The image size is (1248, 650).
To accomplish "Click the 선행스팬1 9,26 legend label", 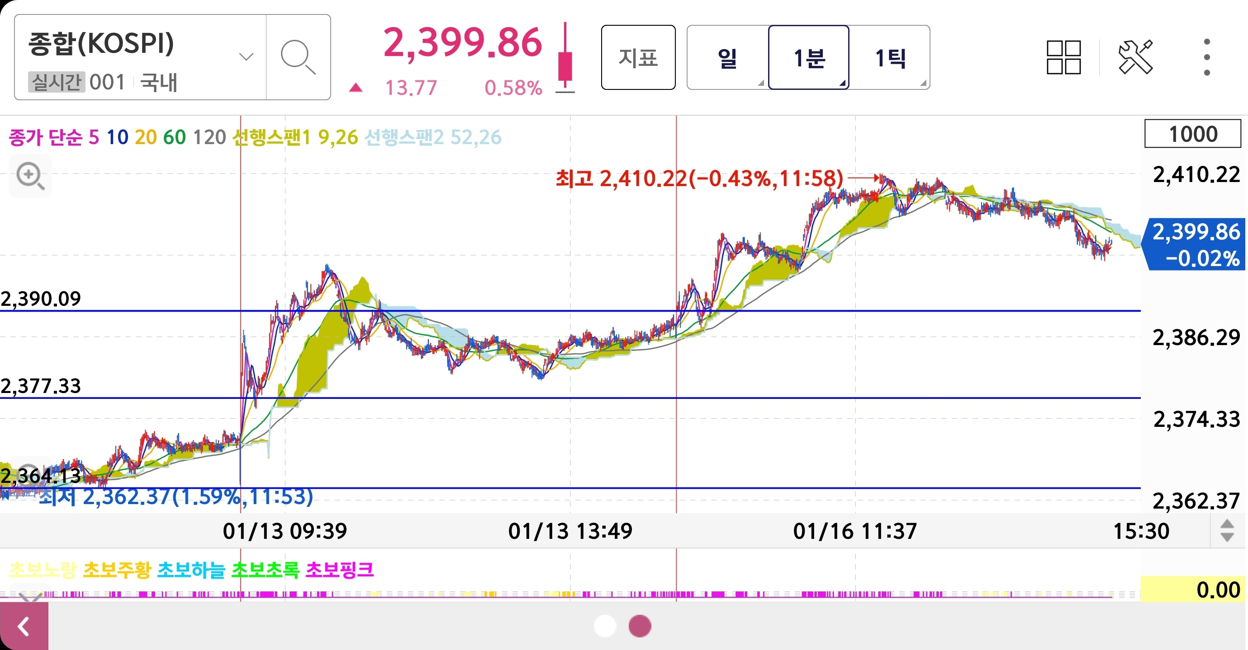I will (x=295, y=137).
